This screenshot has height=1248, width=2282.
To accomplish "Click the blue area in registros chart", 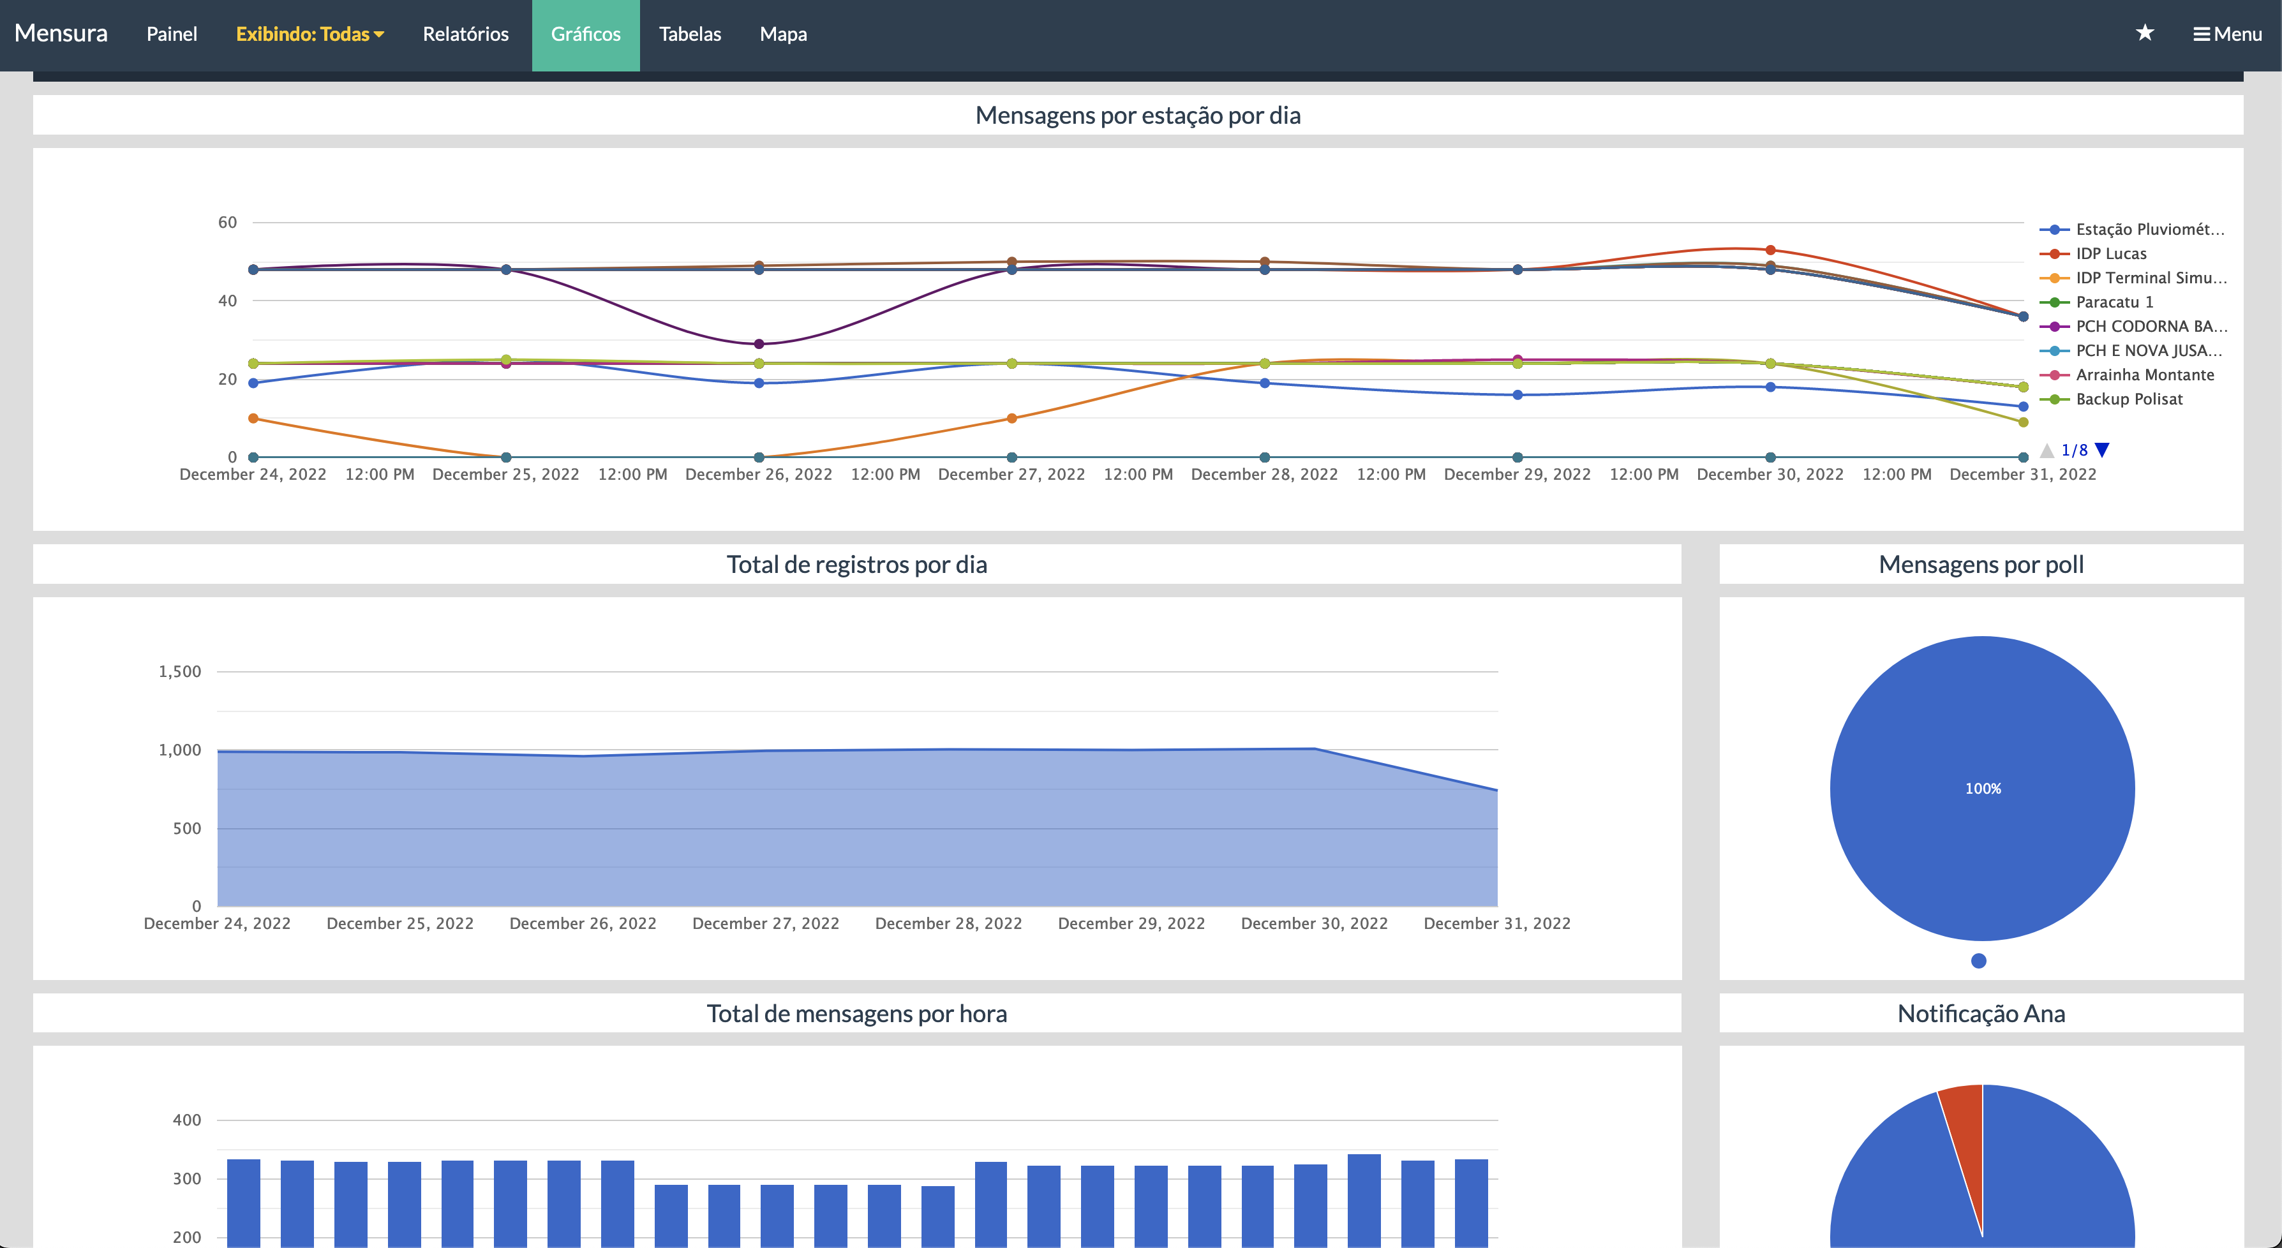I will pos(856,828).
